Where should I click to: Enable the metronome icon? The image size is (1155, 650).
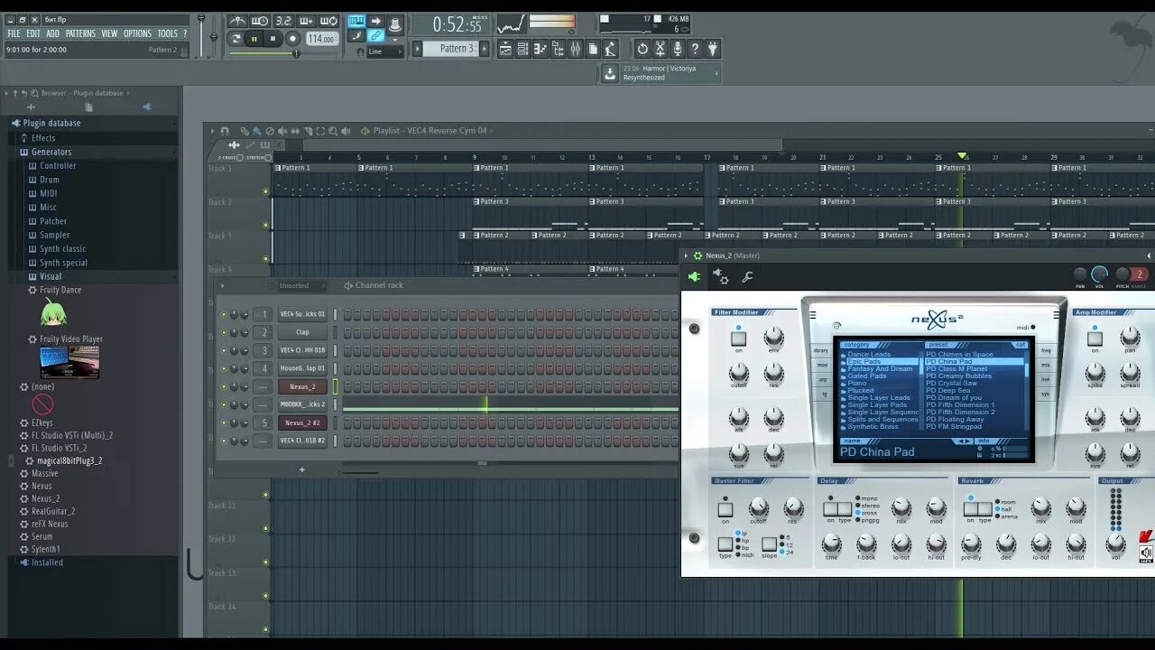[x=237, y=21]
